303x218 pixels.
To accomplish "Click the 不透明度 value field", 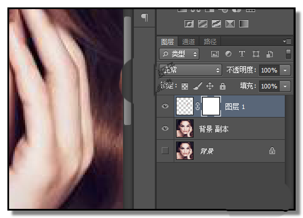I will tap(269, 70).
